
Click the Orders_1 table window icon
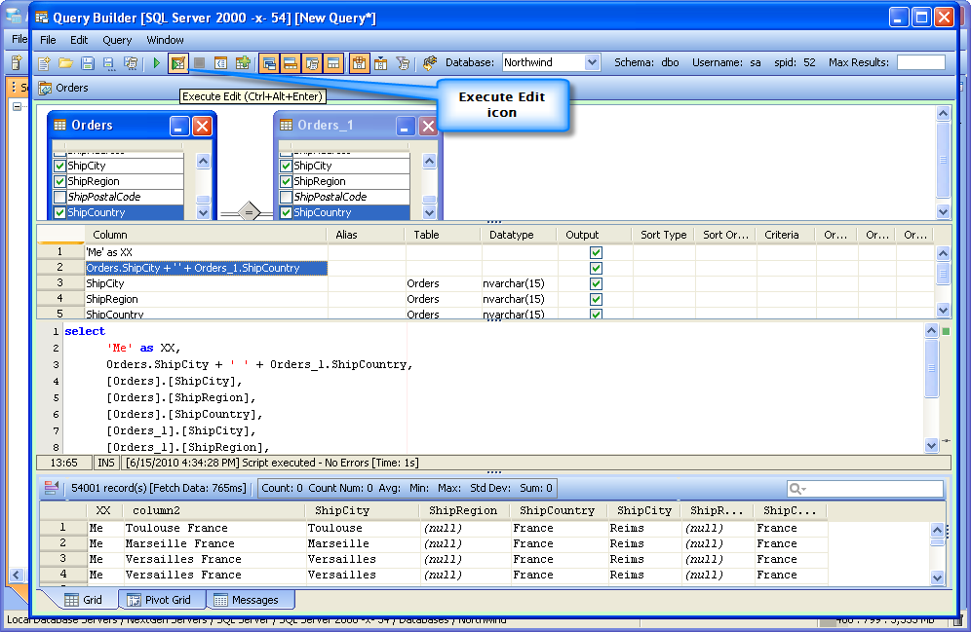[286, 126]
